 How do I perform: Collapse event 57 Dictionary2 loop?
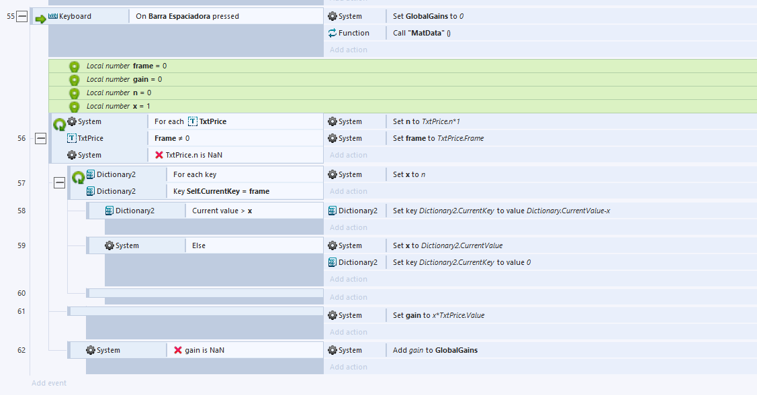click(59, 182)
